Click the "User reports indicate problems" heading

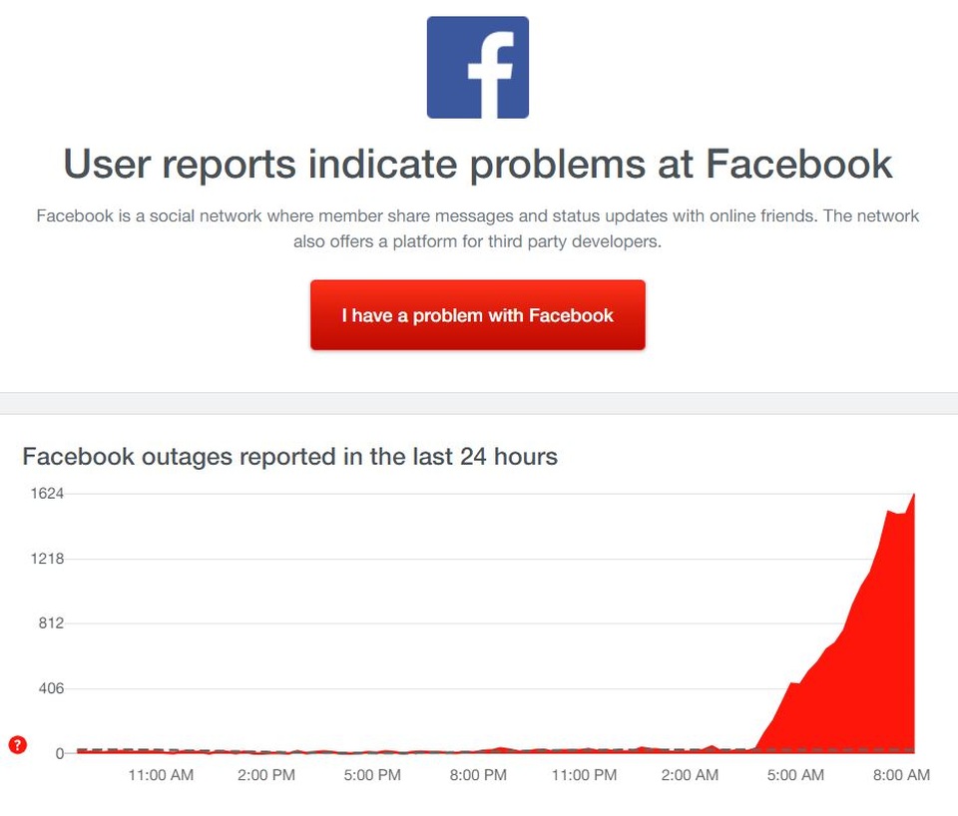pos(478,165)
